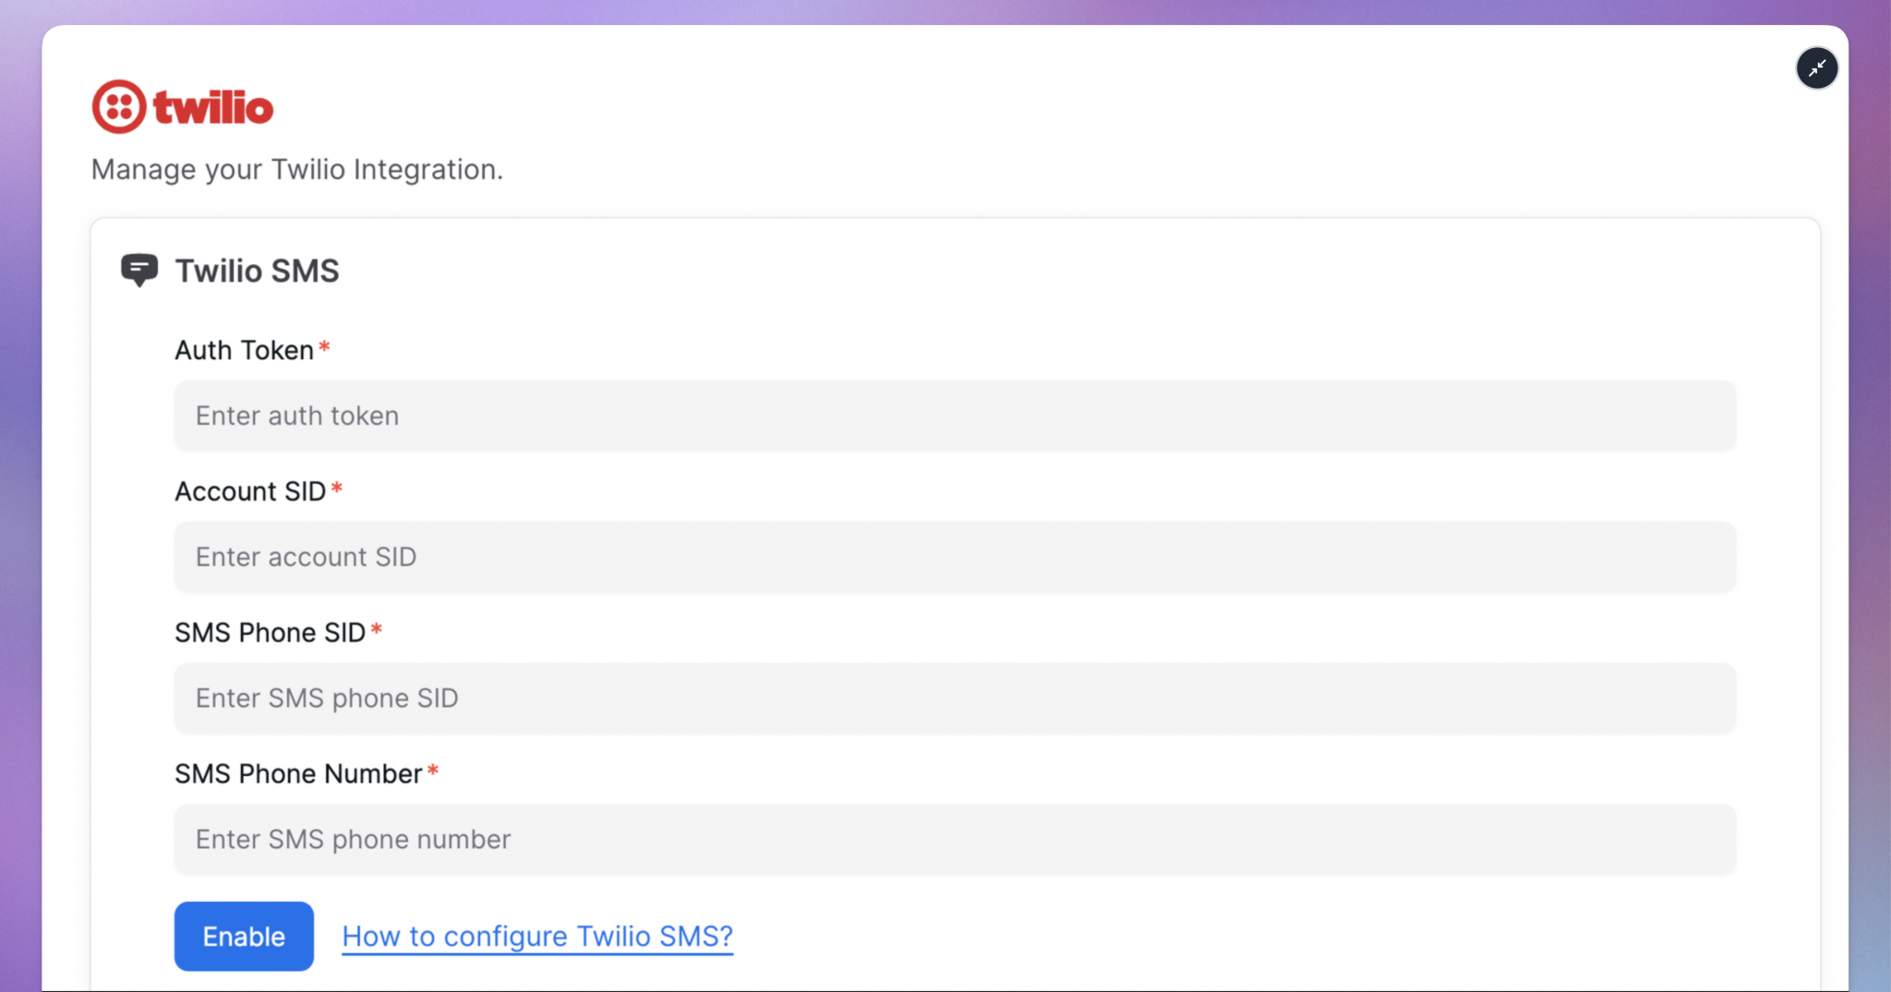Click the collapse arrows icon in the top-right corner
The width and height of the screenshot is (1891, 992).
1817,67
